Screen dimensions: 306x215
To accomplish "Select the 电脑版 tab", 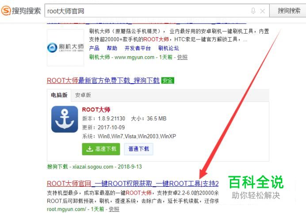I will pos(59,95).
